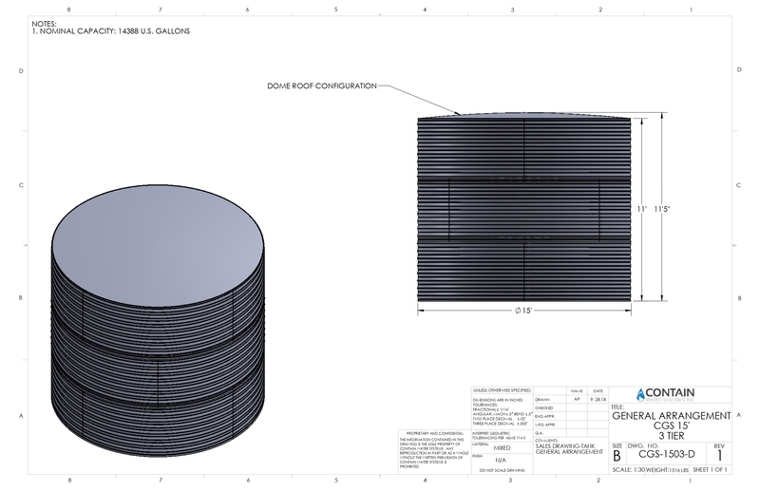760x492 pixels.
Task: Select the SHEET 1 OF 1 text
Action: 710,470
